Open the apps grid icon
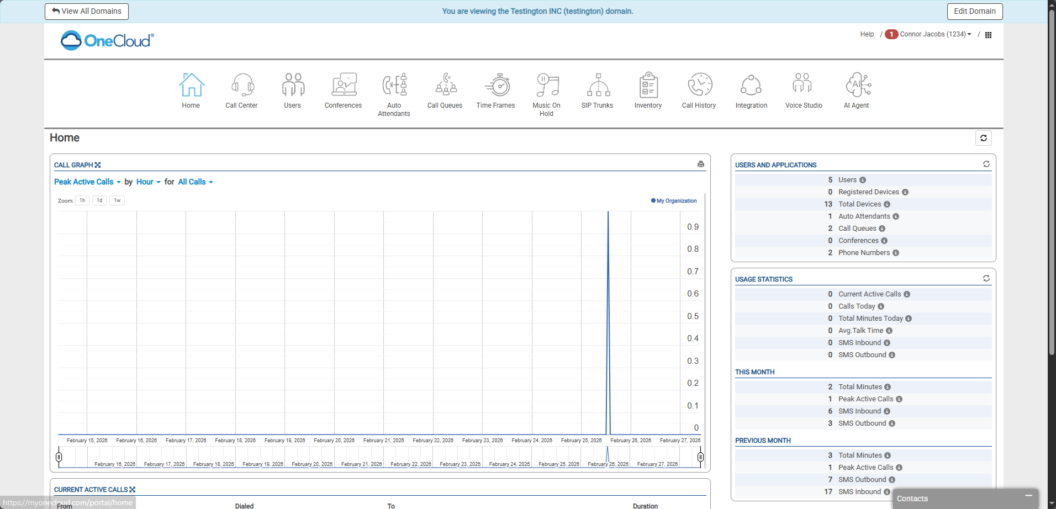Screen dimensions: 1056x509 tap(989, 35)
